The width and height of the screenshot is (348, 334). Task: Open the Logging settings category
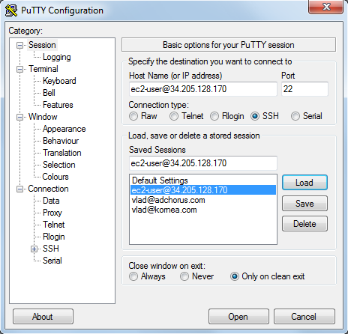tap(57, 57)
